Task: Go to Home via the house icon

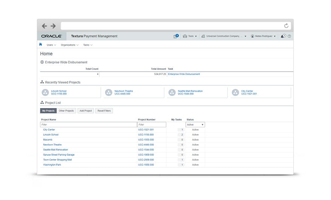Action: 41,44
